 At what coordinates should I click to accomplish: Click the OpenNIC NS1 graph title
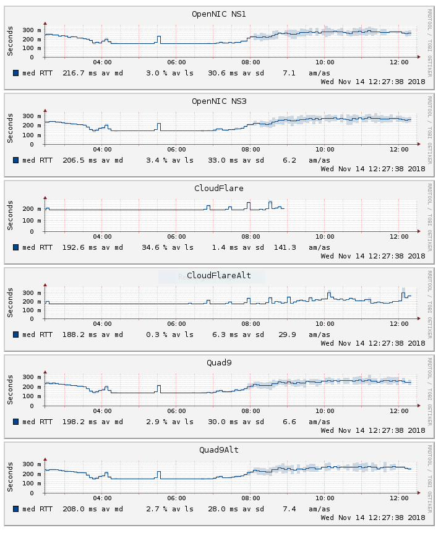tap(219, 14)
